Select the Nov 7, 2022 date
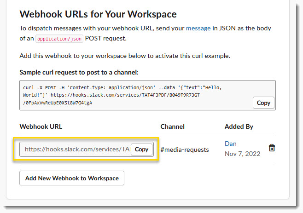This screenshot has width=303, height=213. [243, 154]
